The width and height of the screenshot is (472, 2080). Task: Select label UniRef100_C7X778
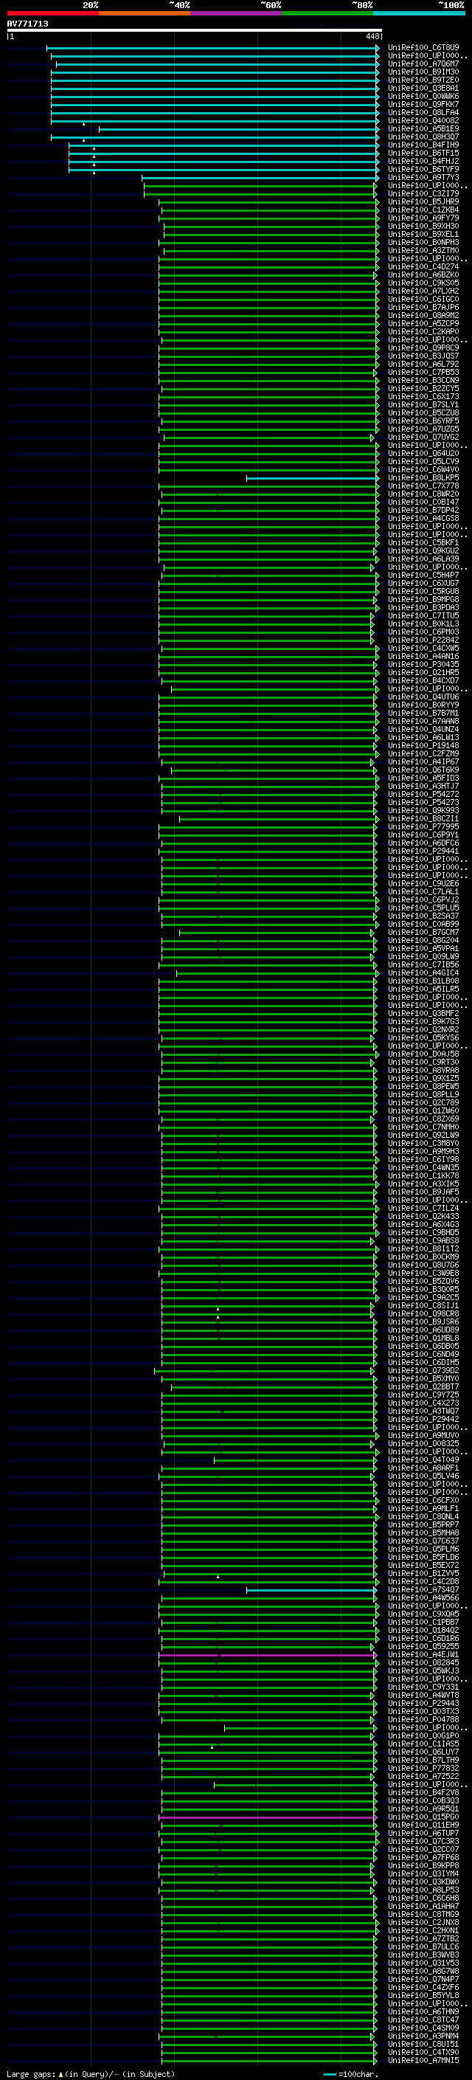[x=423, y=486]
